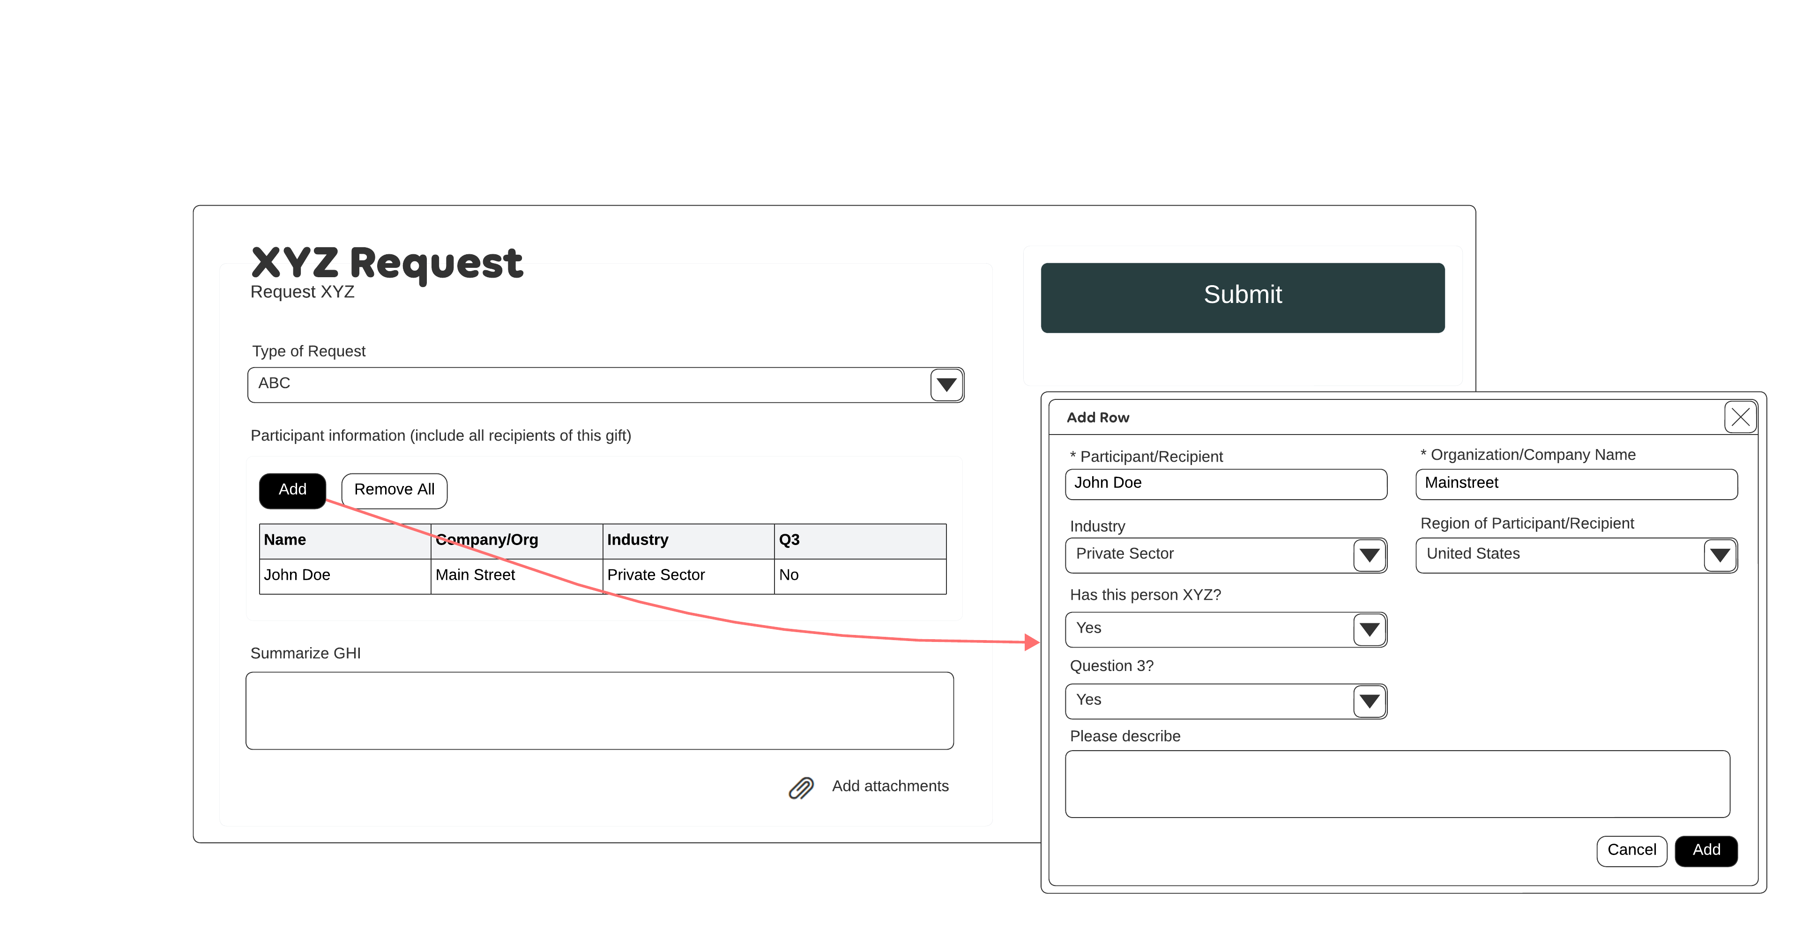Expand the Industry dropdown arrow

[1369, 555]
